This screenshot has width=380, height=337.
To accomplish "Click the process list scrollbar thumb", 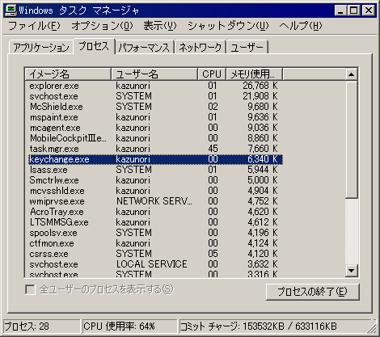I will (351, 139).
